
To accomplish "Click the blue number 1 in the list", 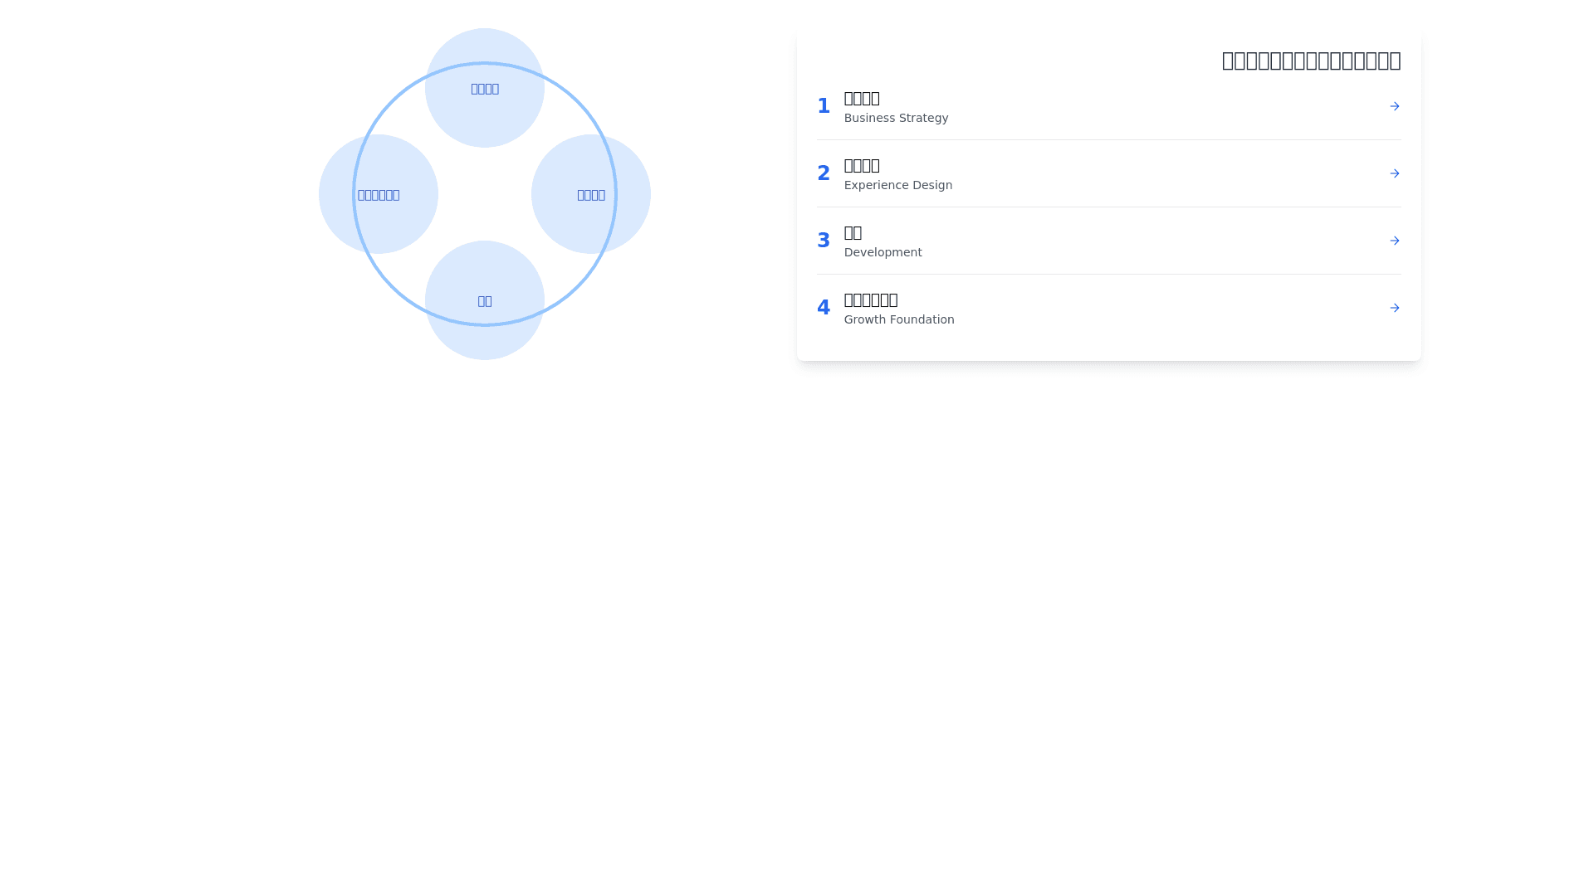I will pos(823,106).
